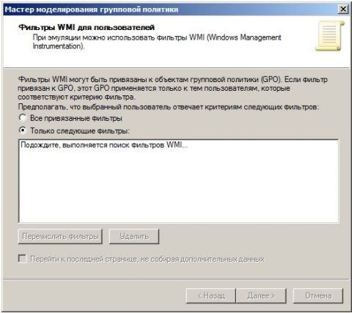Click the 'Фильтры WMI для пользователей' heading

coord(87,27)
